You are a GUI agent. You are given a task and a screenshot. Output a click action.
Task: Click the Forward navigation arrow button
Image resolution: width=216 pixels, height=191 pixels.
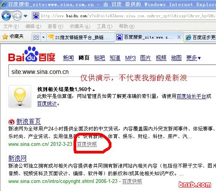pyautogui.click(x=17, y=16)
